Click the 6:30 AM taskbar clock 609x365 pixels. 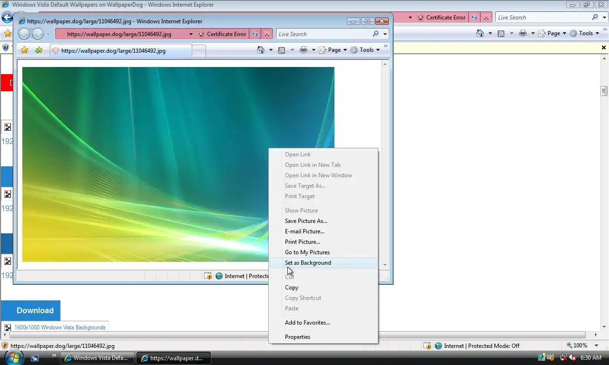591,357
